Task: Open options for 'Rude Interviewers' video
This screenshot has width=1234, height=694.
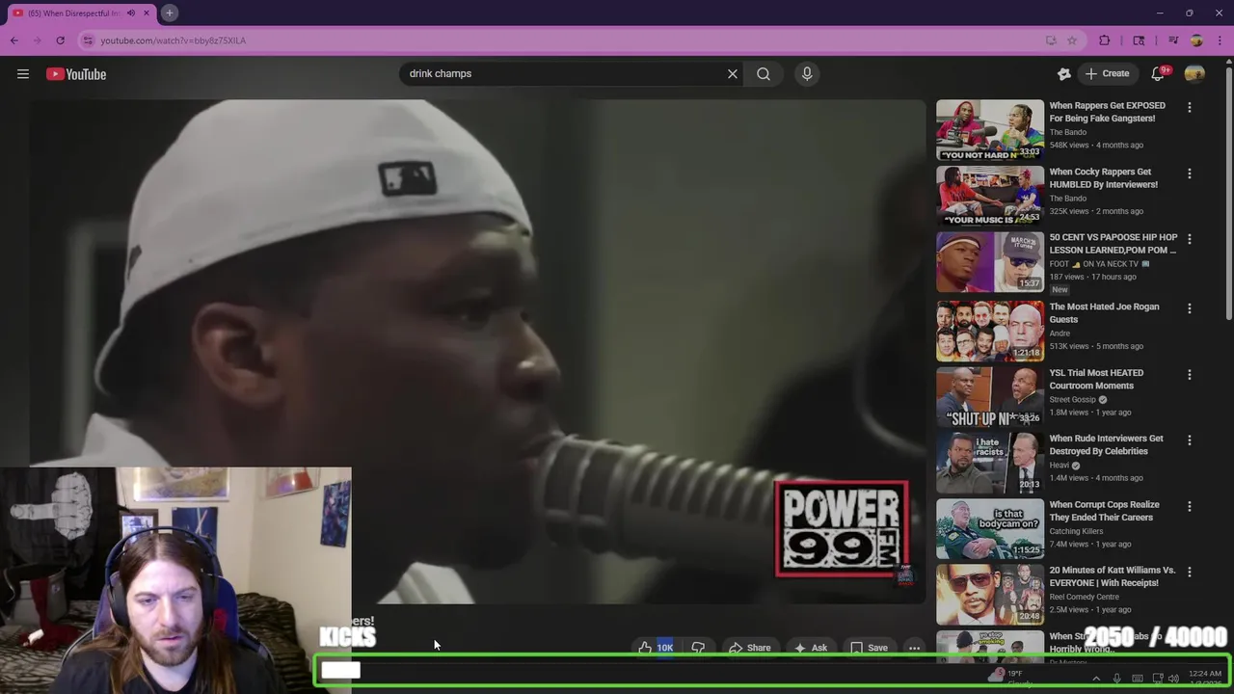Action: [x=1189, y=440]
